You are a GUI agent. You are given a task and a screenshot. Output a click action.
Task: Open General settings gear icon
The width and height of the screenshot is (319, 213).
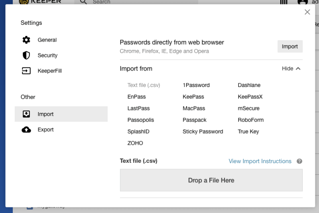[x=26, y=40]
